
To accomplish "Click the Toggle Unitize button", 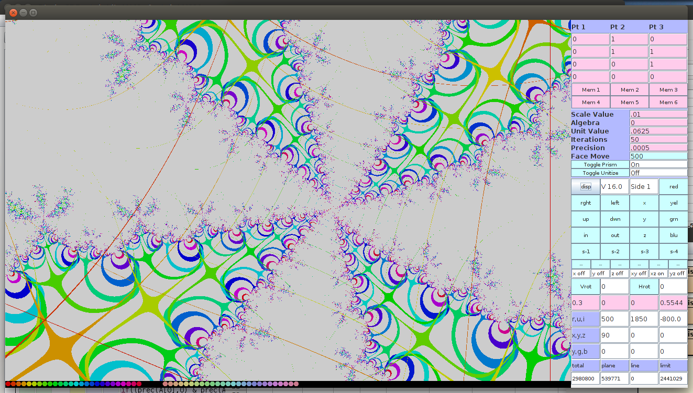I will coord(600,173).
